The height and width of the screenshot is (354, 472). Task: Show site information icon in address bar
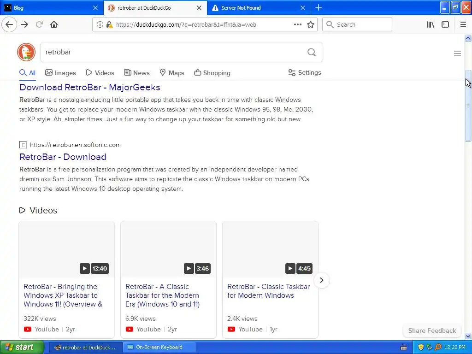(x=100, y=25)
